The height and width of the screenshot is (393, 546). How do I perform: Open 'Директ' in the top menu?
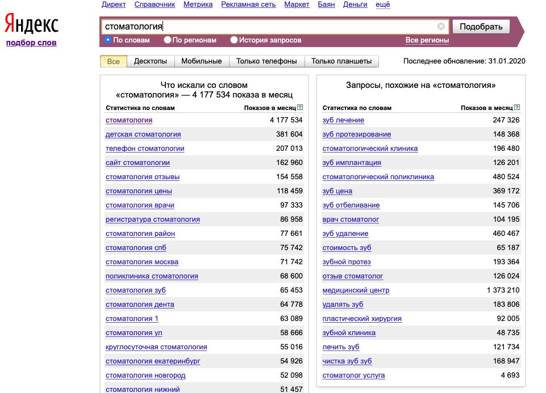pos(114,5)
